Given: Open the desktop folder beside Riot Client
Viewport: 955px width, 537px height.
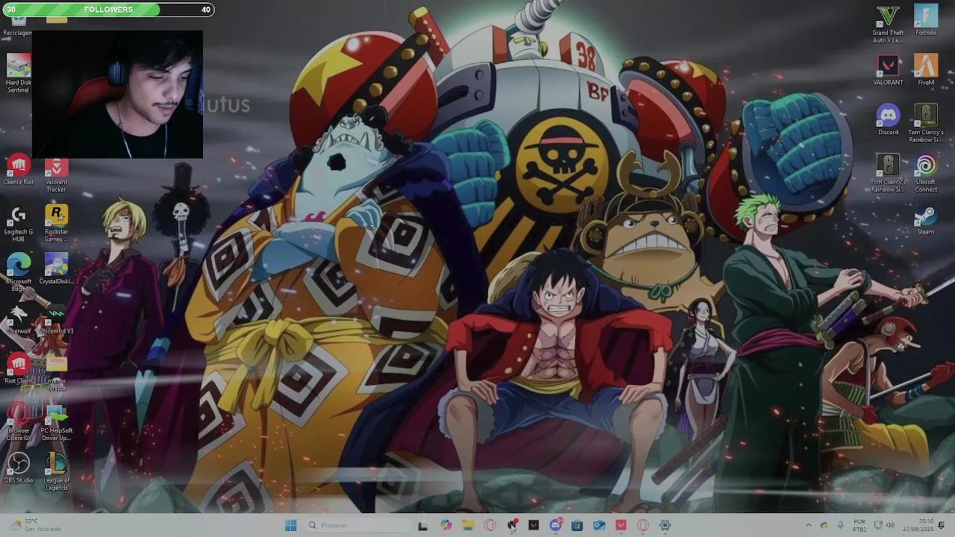Looking at the screenshot, I should pos(56,373).
